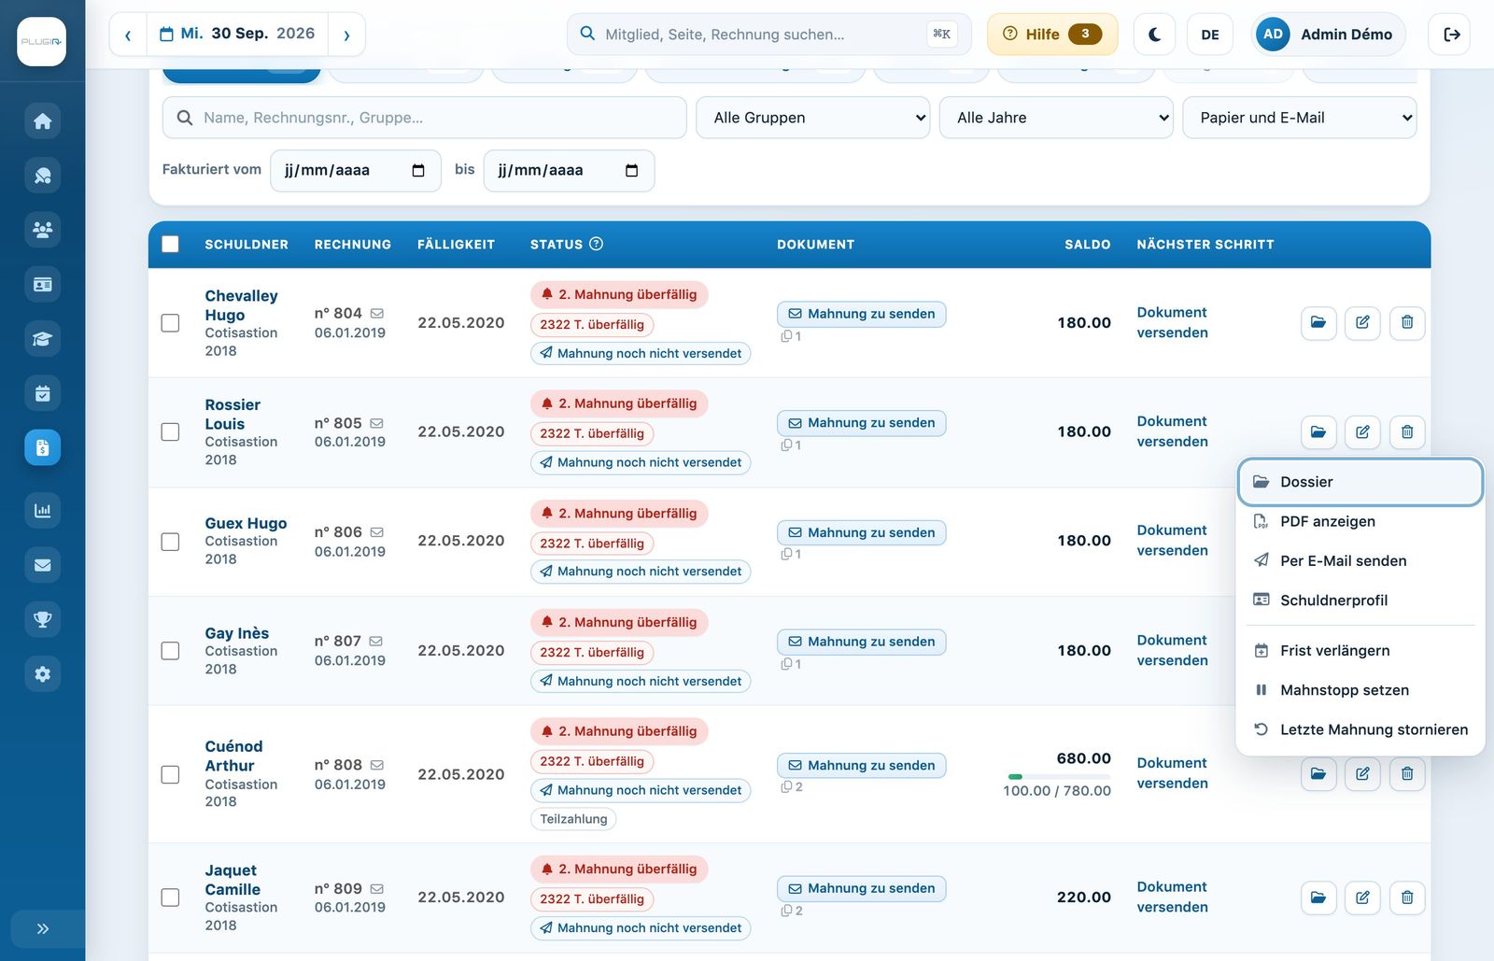The height and width of the screenshot is (961, 1494).
Task: Click the Hilfe button
Action: (x=1052, y=35)
